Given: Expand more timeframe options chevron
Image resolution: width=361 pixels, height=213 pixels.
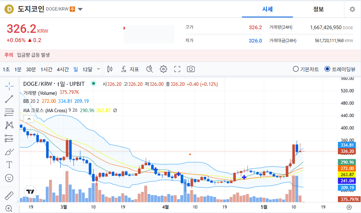Looking at the screenshot, I should 98,69.
